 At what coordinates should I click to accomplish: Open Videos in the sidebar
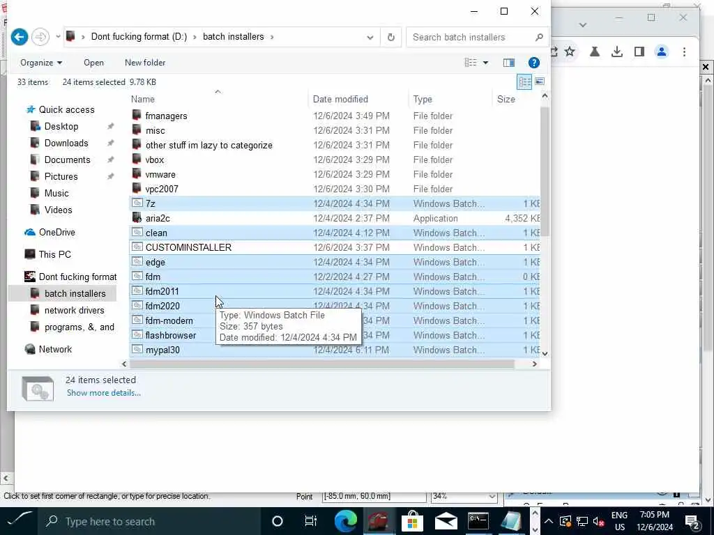(58, 210)
